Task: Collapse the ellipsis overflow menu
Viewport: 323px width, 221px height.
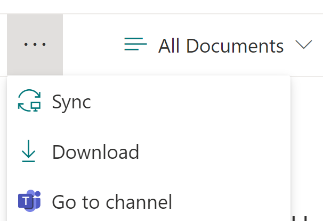Action: coord(35,45)
